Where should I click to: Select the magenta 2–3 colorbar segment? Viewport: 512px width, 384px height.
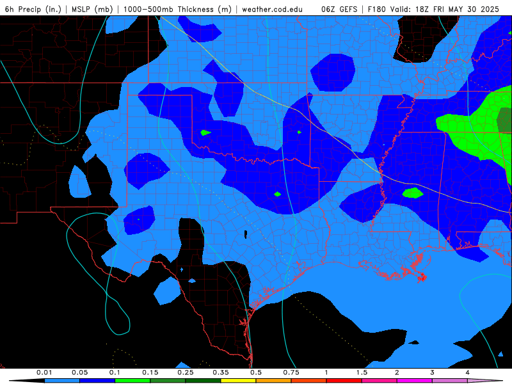tap(415, 381)
